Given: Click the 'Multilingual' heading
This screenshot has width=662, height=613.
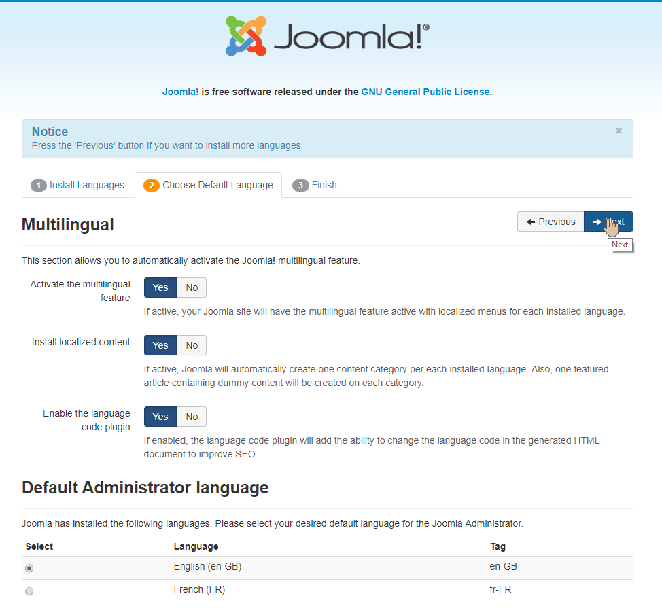Looking at the screenshot, I should click(x=68, y=224).
